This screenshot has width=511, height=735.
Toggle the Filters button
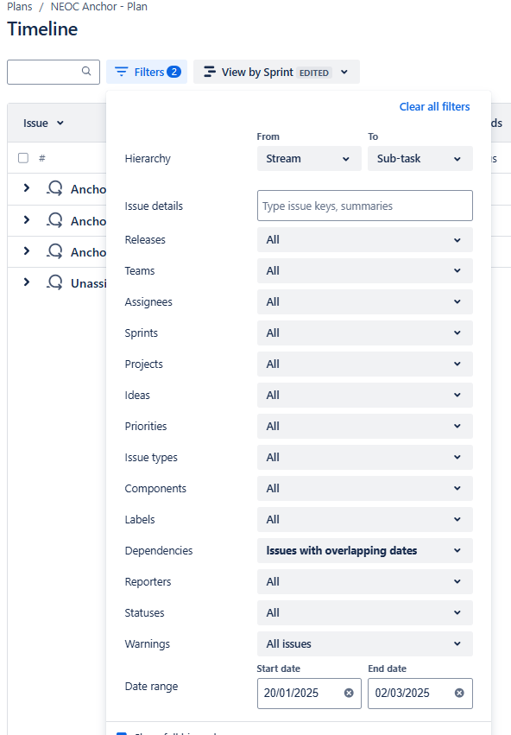(x=147, y=72)
